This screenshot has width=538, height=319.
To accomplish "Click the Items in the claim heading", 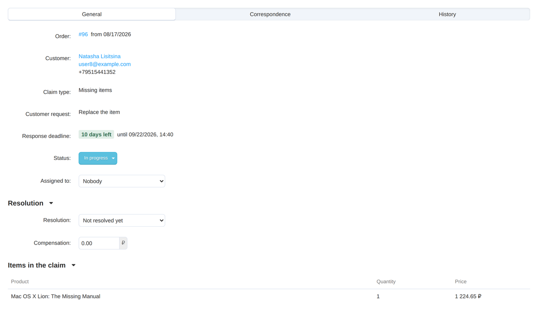I will coord(37,265).
